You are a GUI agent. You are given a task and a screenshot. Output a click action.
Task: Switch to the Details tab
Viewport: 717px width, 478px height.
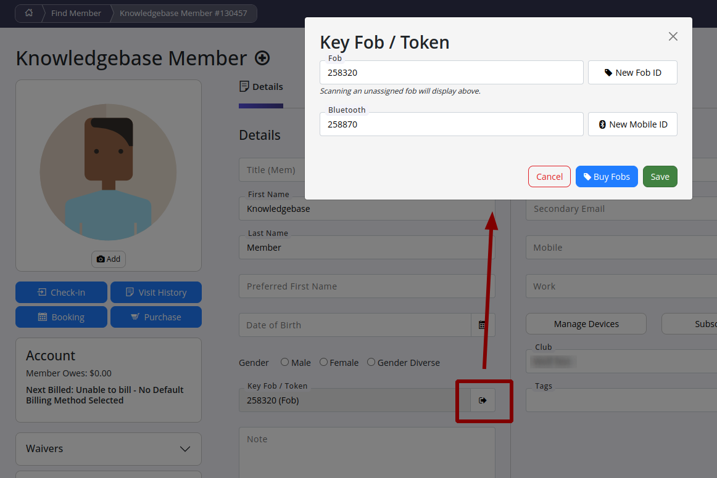point(261,87)
